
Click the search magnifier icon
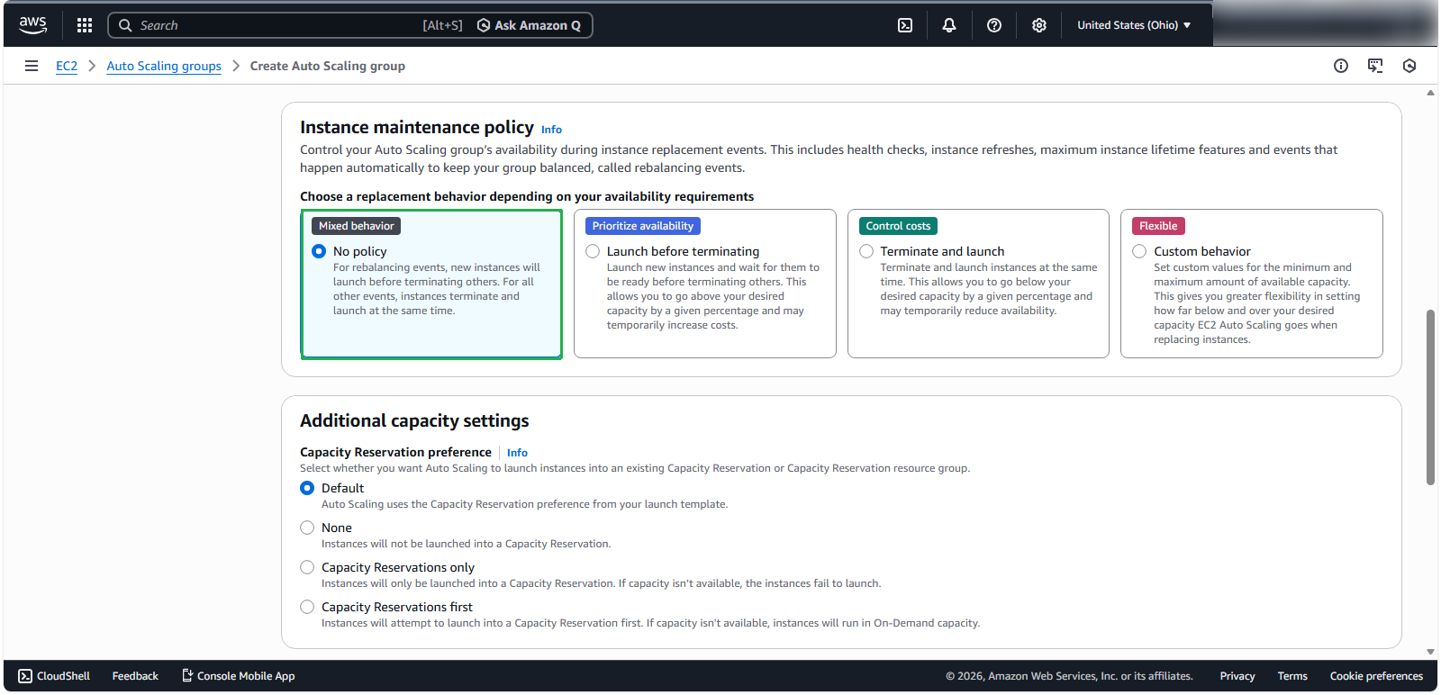pos(125,25)
